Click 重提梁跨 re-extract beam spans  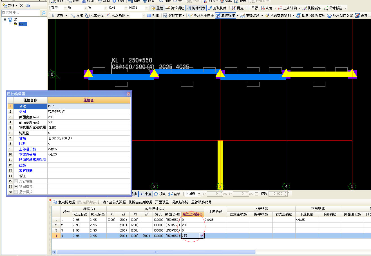(x=250, y=15)
